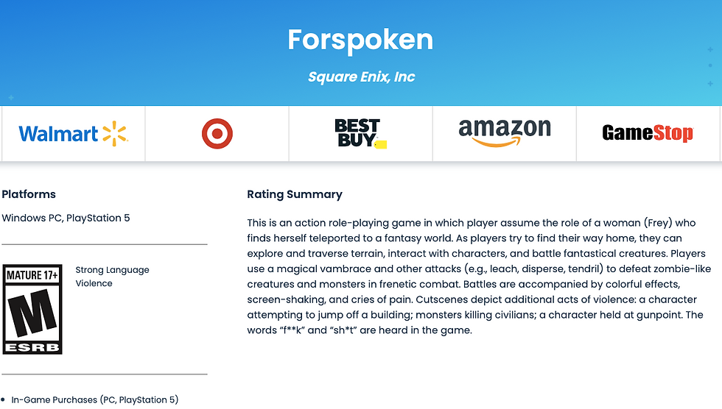Click the yellow Walmart spark symbol

(x=114, y=133)
